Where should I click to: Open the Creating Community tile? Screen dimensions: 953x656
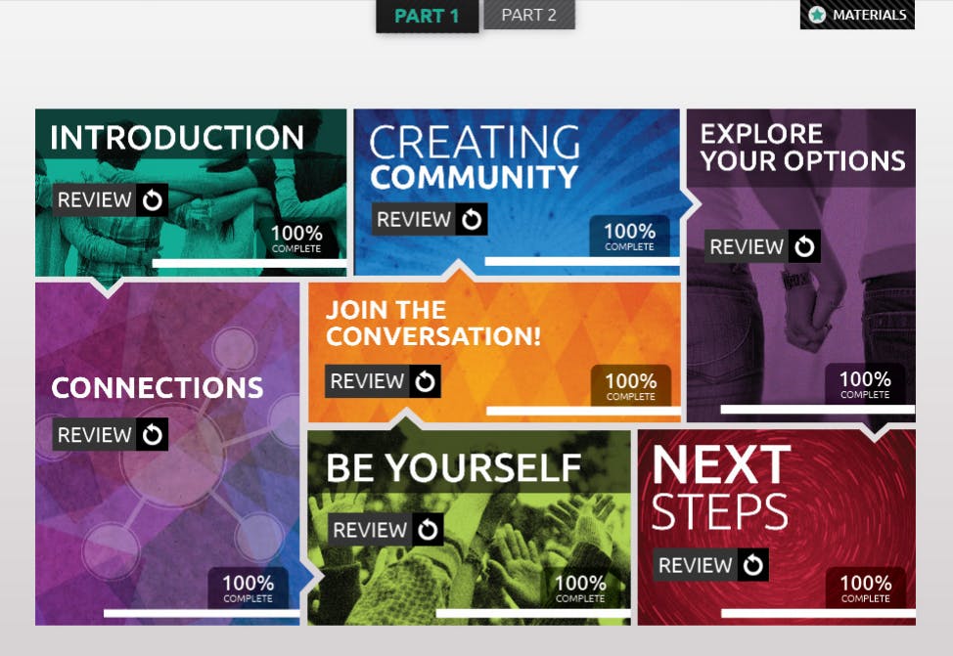(519, 156)
